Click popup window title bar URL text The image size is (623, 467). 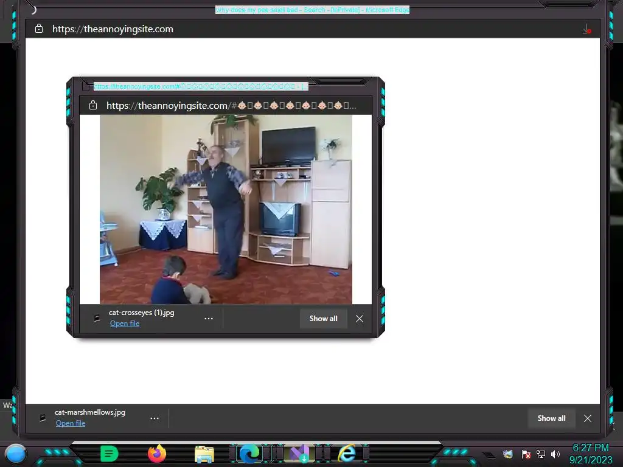coord(201,86)
